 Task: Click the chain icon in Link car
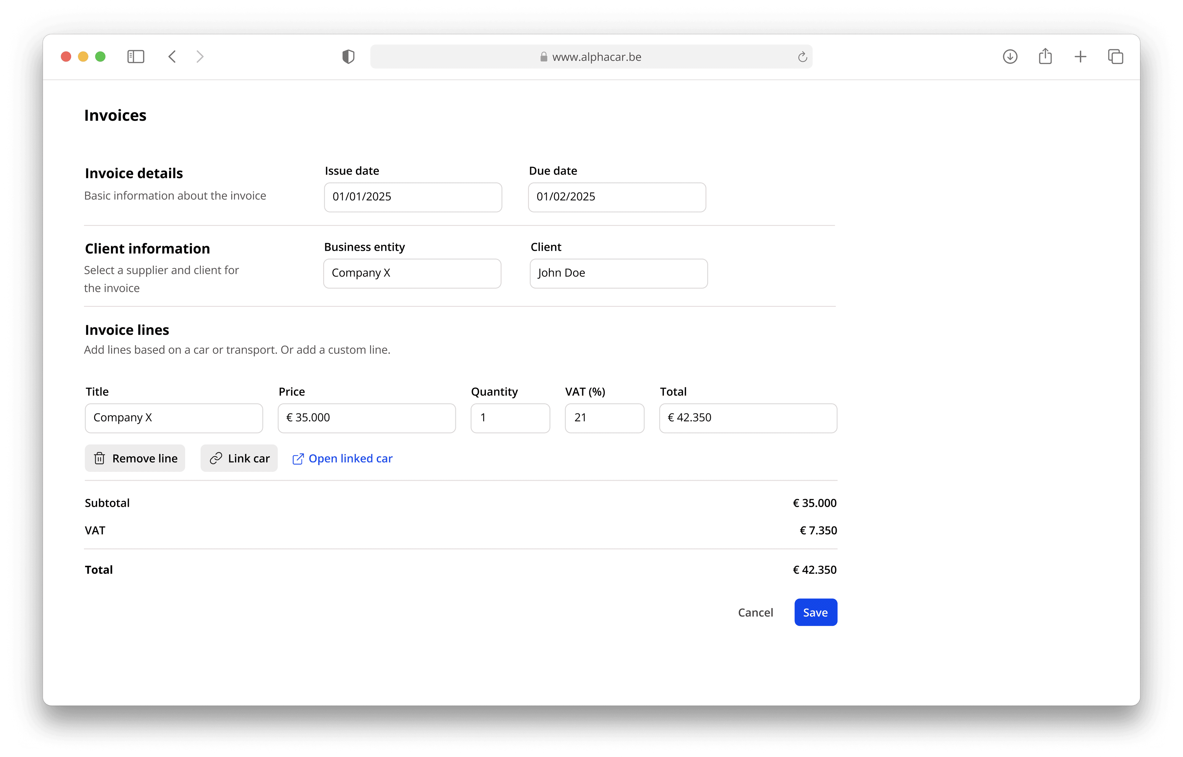click(x=216, y=458)
